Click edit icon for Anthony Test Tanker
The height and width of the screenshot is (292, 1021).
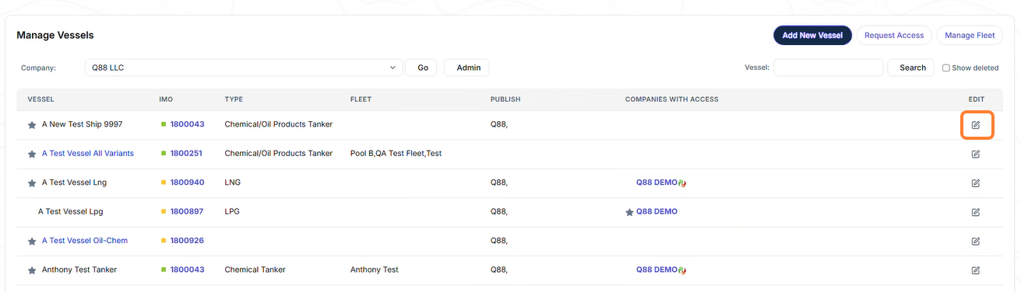click(x=976, y=270)
